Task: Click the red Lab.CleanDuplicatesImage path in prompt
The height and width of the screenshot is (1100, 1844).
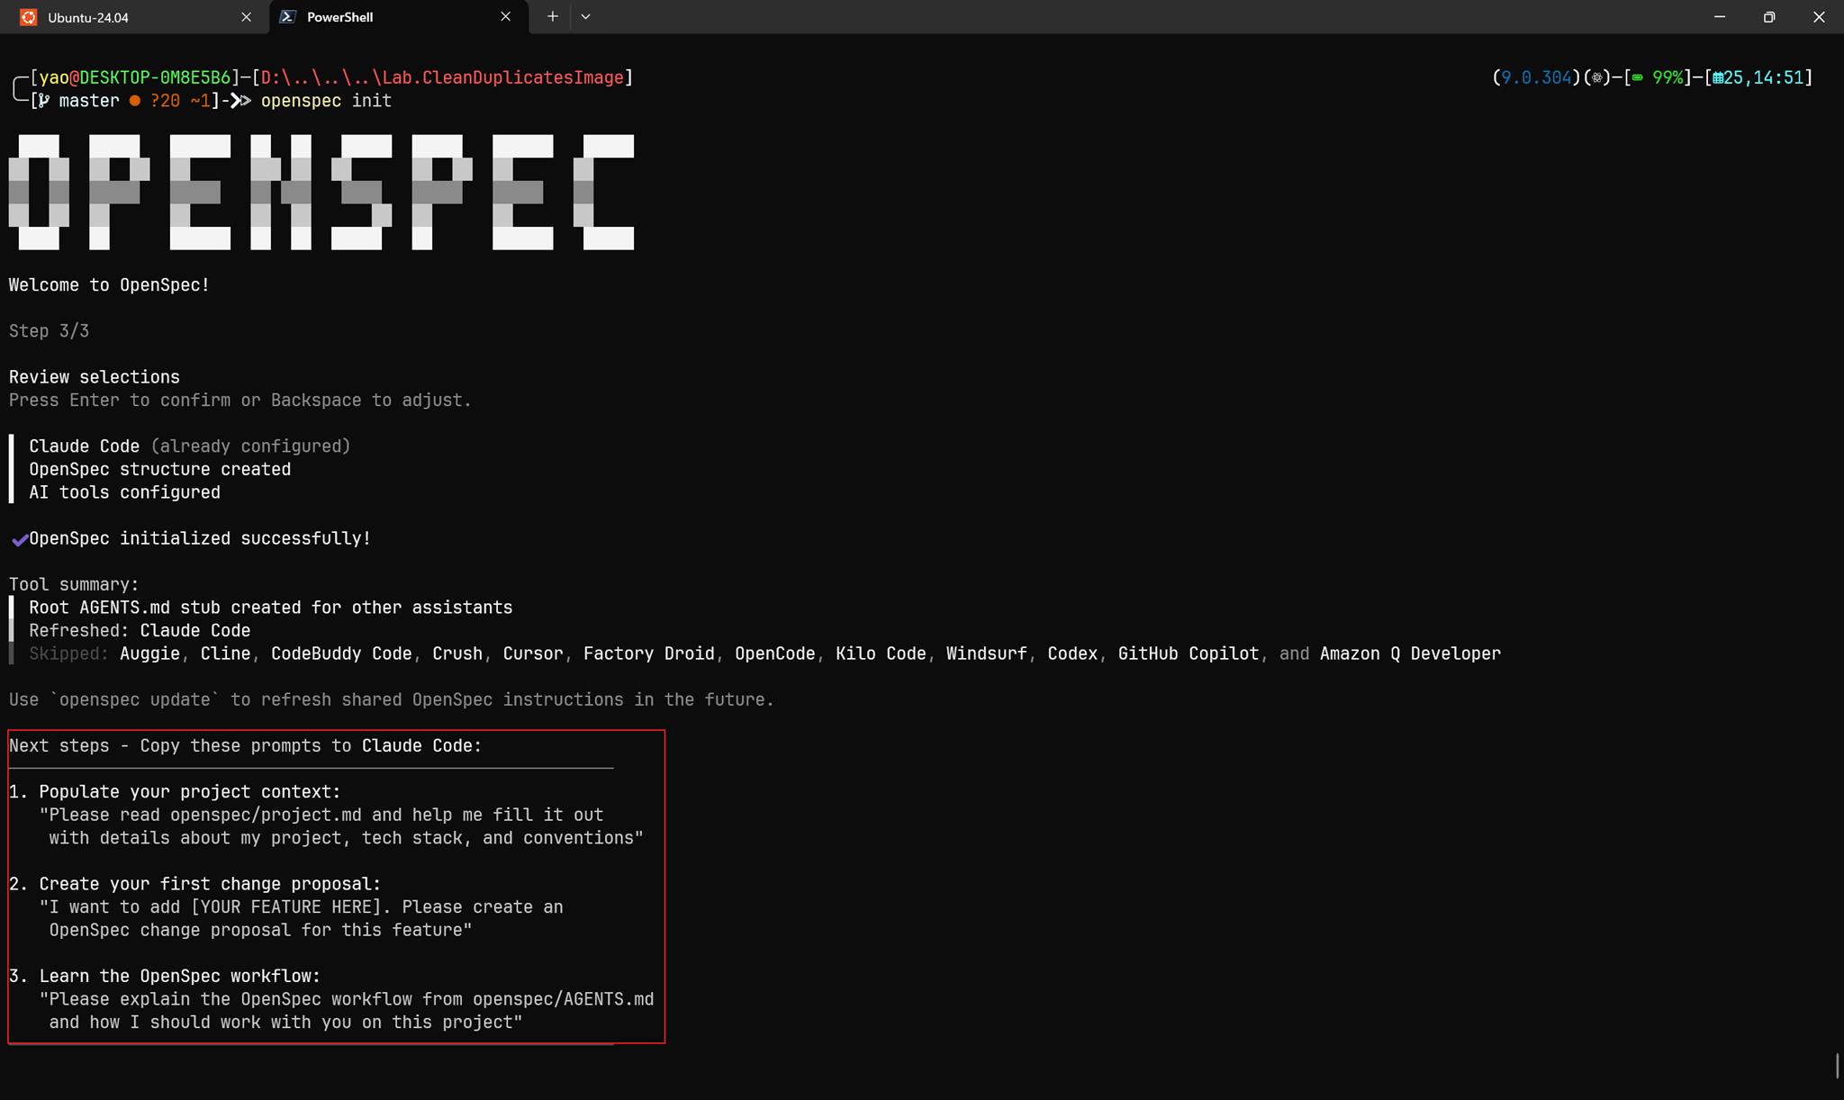Action: (x=502, y=78)
